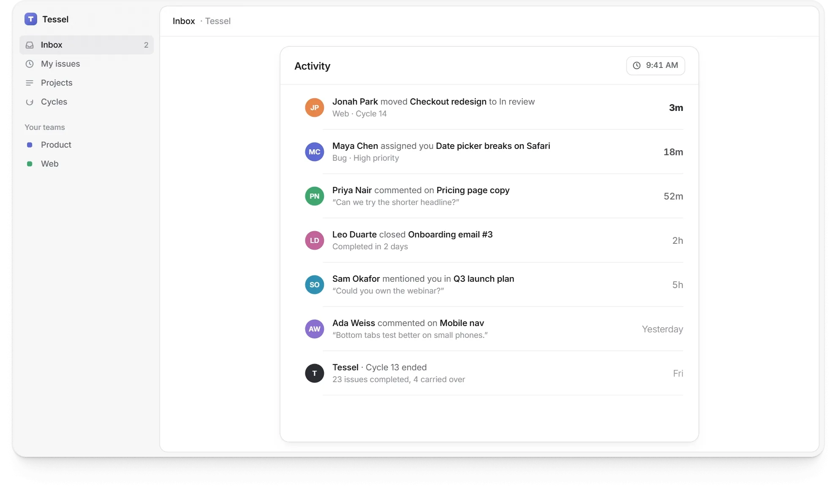The image size is (837, 496).
Task: Open the Checkout redesign issue link
Action: pos(448,102)
